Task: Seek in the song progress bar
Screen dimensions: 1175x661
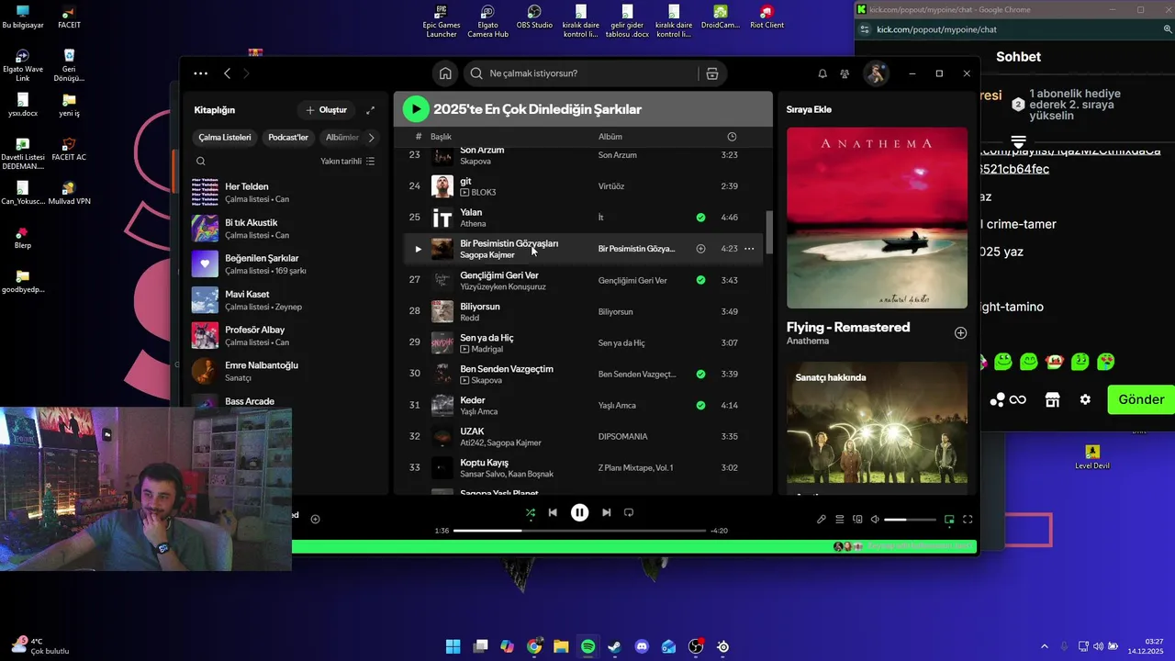Action: coord(579,531)
